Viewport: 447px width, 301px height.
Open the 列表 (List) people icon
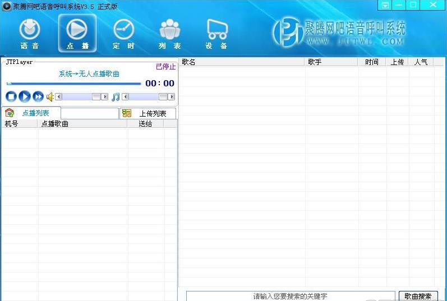[x=169, y=33]
